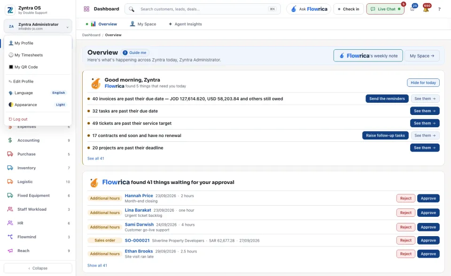Image resolution: width=451 pixels, height=276 pixels.
Task: Open the Logistic module icon
Action: 10,182
